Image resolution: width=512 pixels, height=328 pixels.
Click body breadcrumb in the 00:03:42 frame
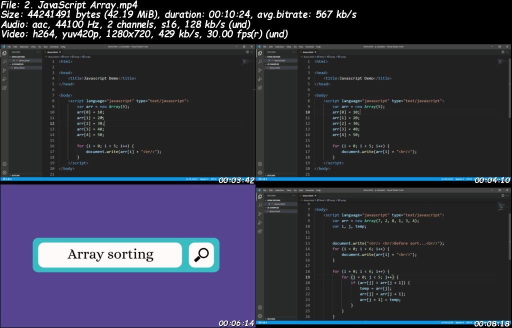(76, 56)
